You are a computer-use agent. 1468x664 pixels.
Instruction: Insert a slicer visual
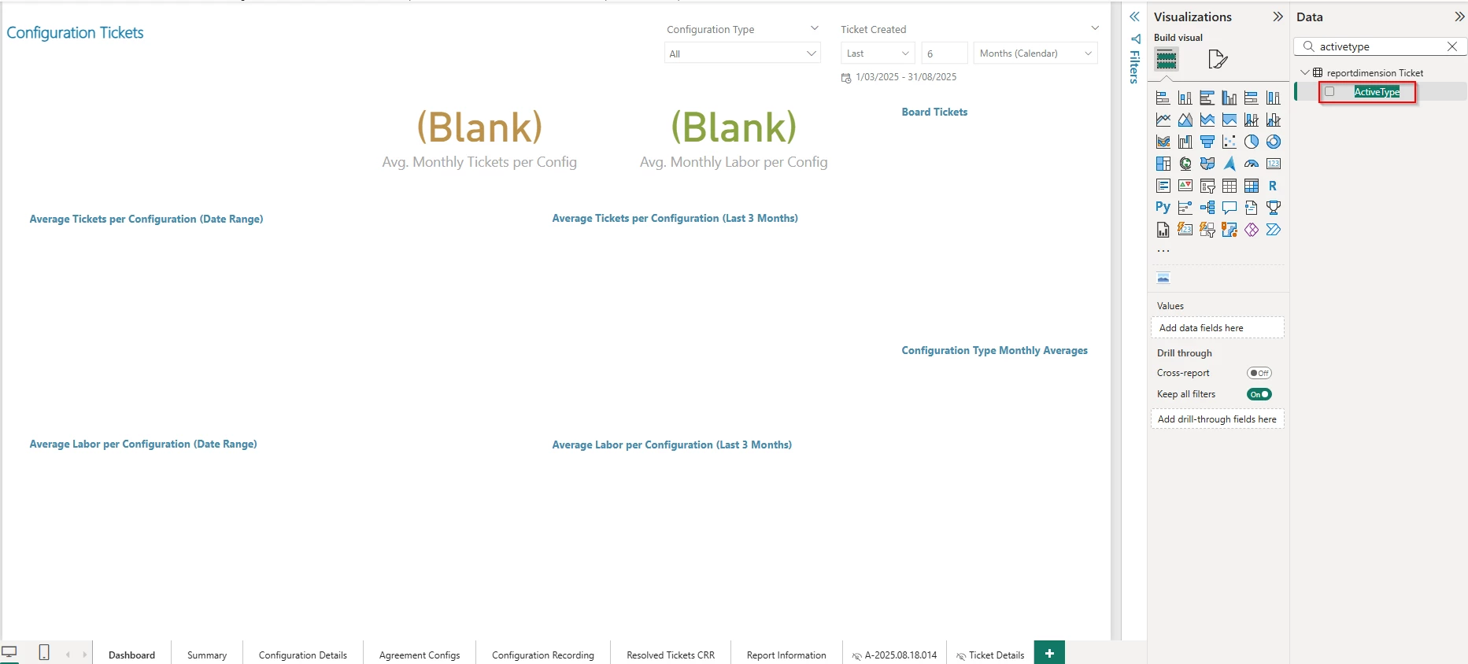click(x=1207, y=186)
